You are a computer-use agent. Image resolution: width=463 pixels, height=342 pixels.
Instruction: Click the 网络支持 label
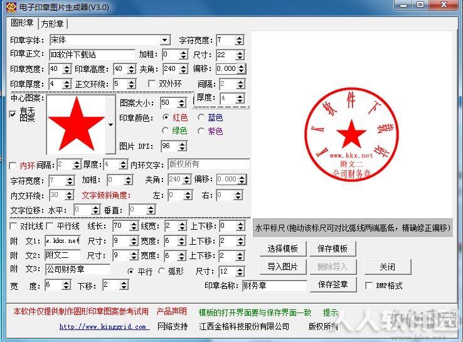pyautogui.click(x=173, y=326)
